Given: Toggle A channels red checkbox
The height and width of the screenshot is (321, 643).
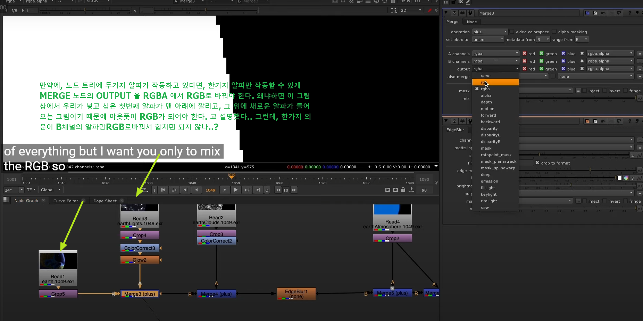Looking at the screenshot, I should coord(525,53).
